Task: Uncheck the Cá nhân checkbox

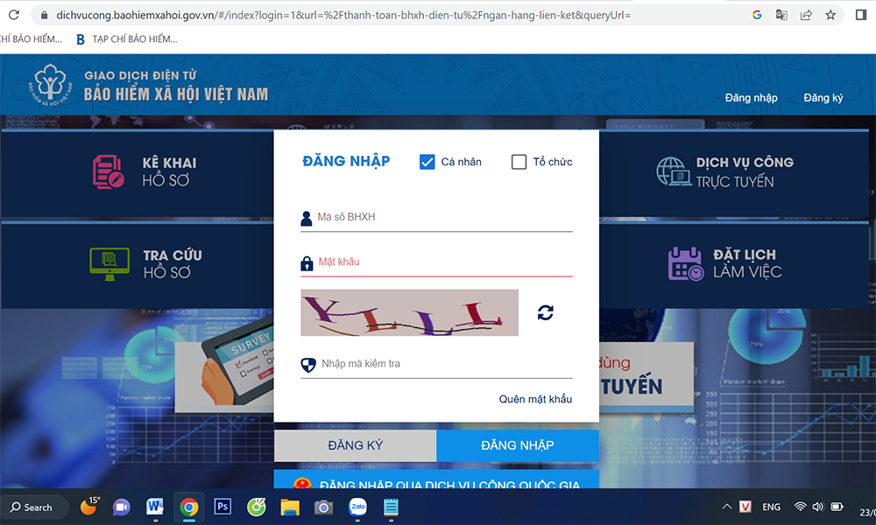Action: coord(427,162)
